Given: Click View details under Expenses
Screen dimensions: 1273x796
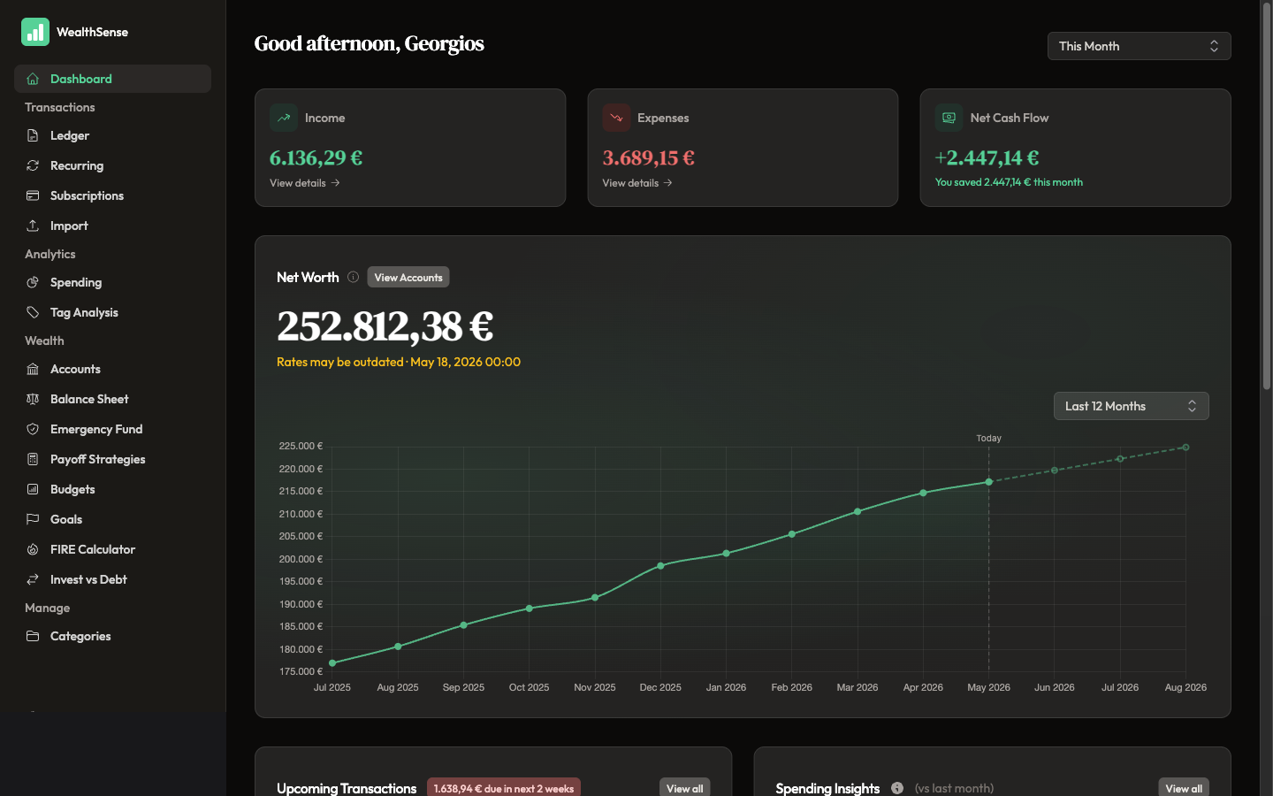Looking at the screenshot, I should (x=637, y=183).
